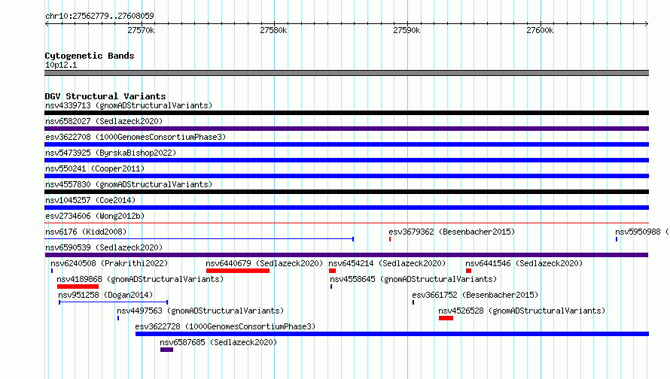
Task: Click the ruler's left arrow end
Action: 47,23
